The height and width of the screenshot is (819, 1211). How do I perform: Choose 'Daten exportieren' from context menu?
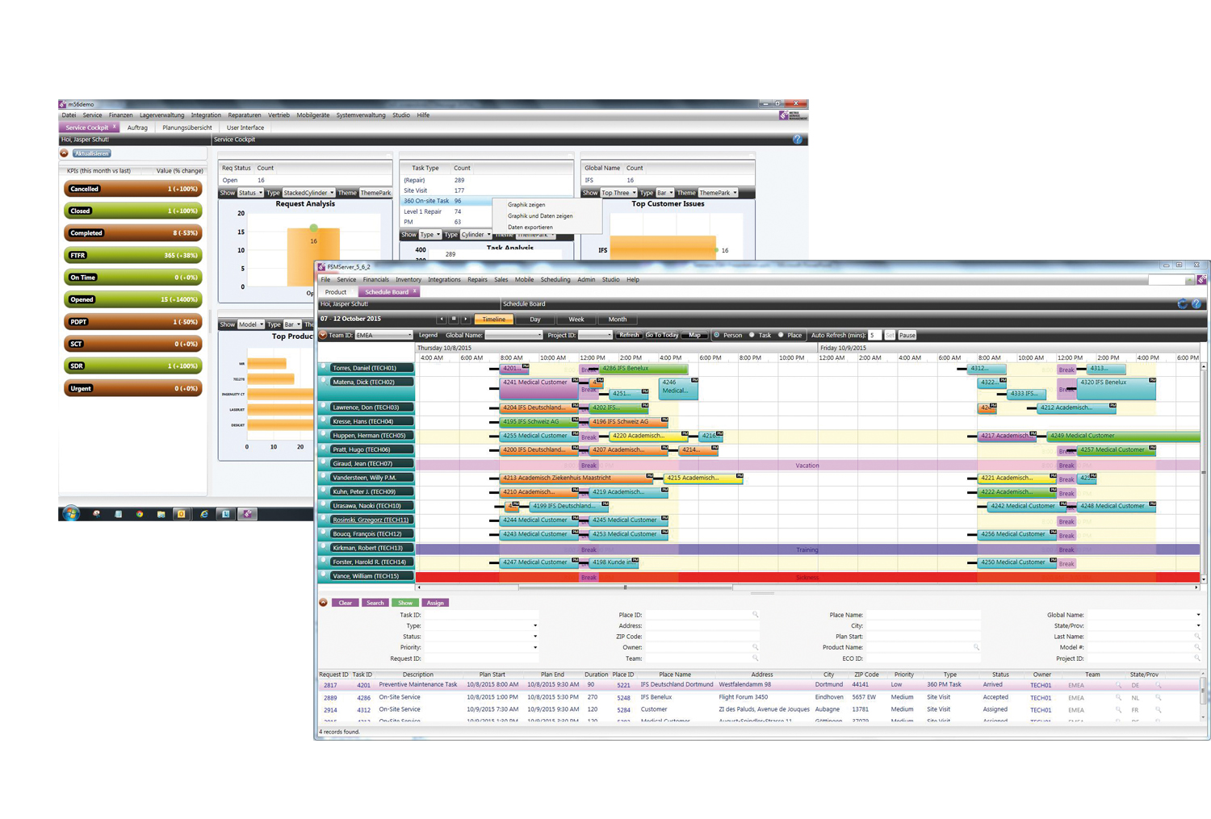[530, 228]
